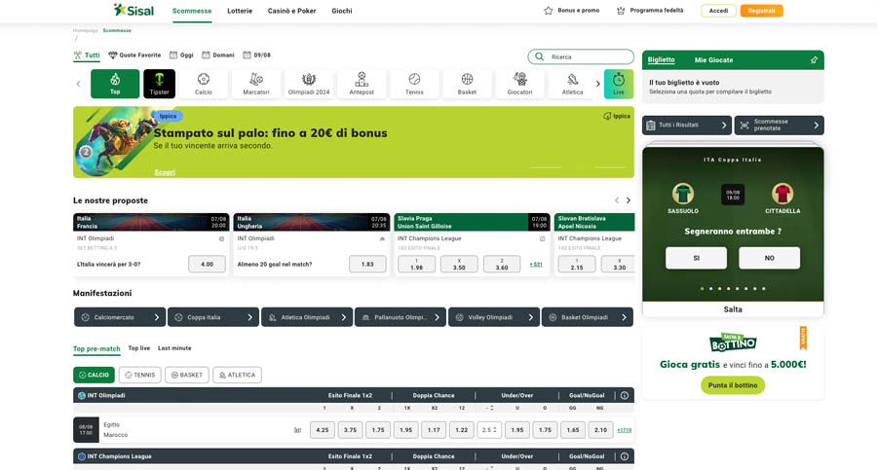Viewport: 877px width, 470px height.
Task: Expand Atletica Olimpiadi event
Action: point(307,317)
